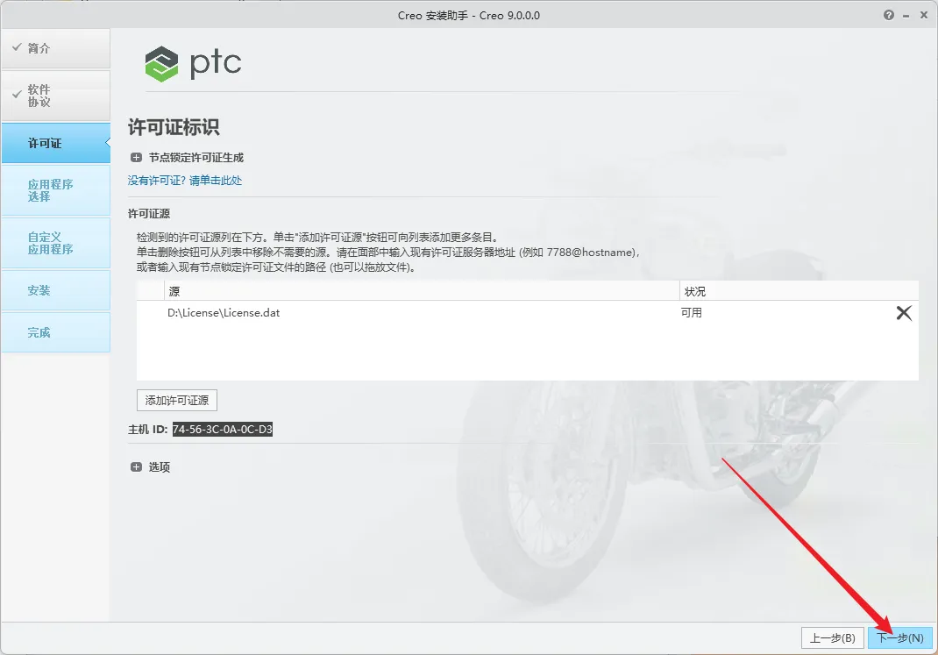Go to 自定义应用程序 step
The width and height of the screenshot is (938, 655).
[x=55, y=243]
